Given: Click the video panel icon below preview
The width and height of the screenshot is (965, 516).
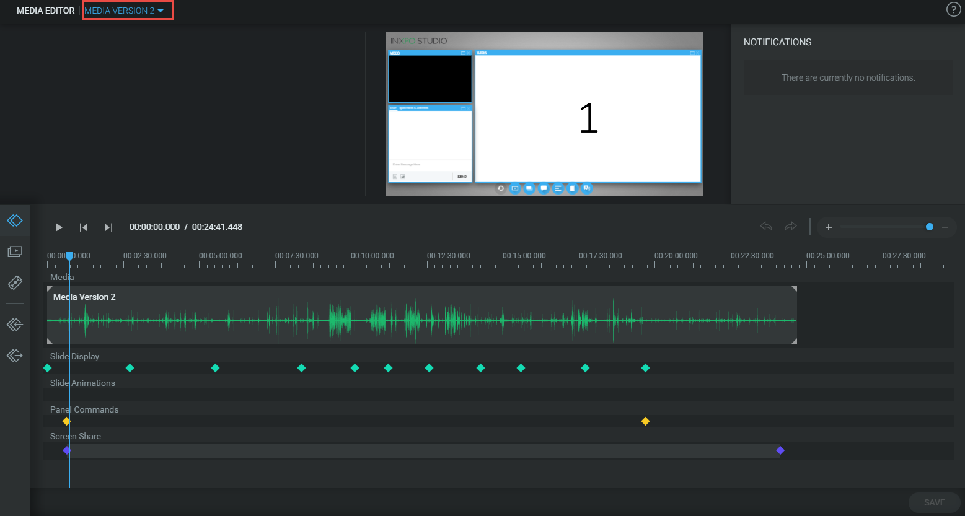Looking at the screenshot, I should [x=514, y=188].
